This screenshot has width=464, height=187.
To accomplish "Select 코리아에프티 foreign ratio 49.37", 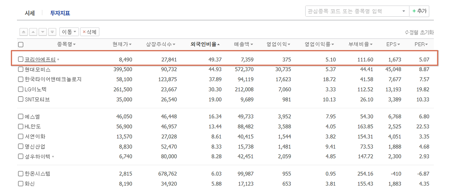I will 215,59.
